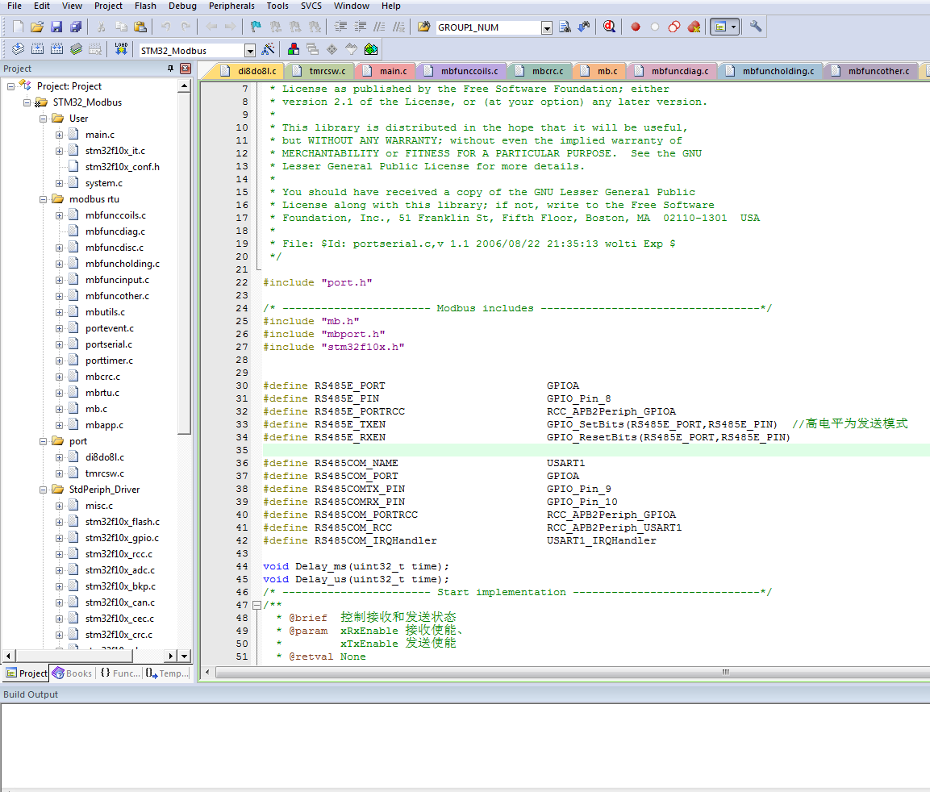Click the LOAD icon to download to flash
This screenshot has width=930, height=792.
click(x=121, y=48)
